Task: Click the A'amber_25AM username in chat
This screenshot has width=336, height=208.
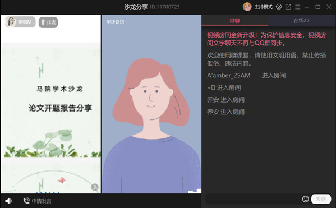Action: coord(229,75)
